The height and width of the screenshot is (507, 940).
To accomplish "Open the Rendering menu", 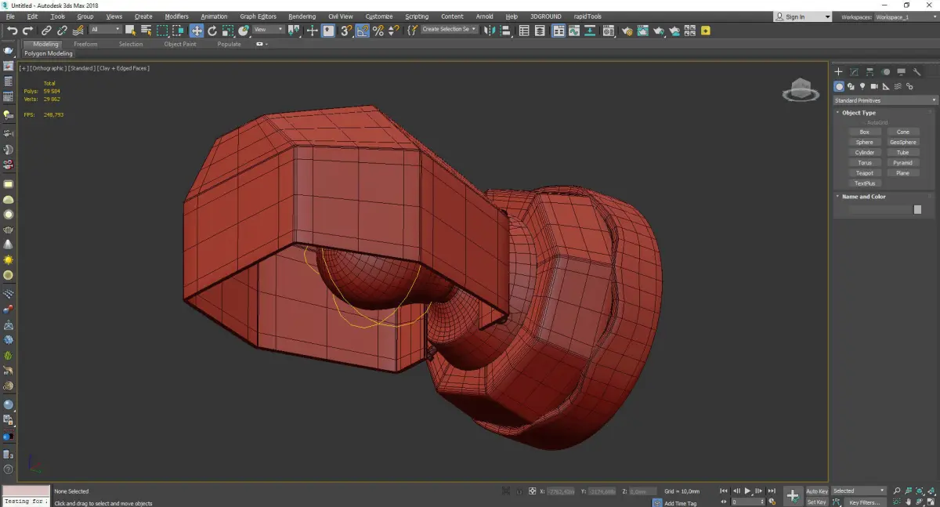I will [x=302, y=16].
